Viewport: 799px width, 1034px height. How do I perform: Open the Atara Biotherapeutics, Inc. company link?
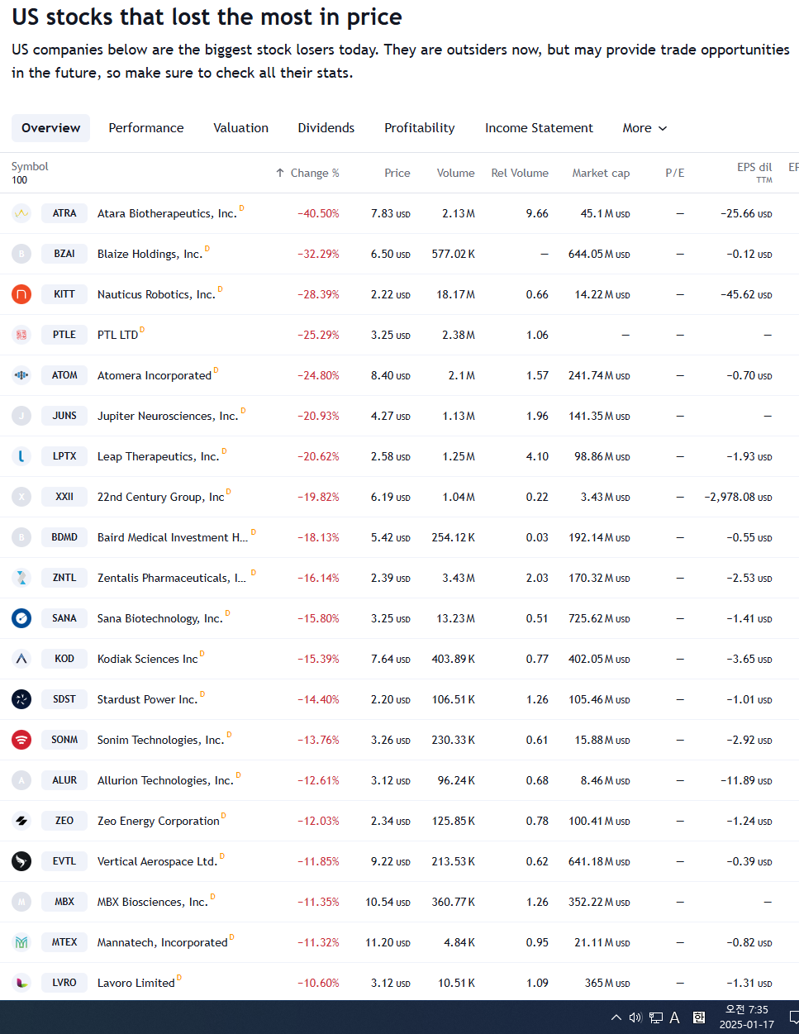(x=167, y=213)
